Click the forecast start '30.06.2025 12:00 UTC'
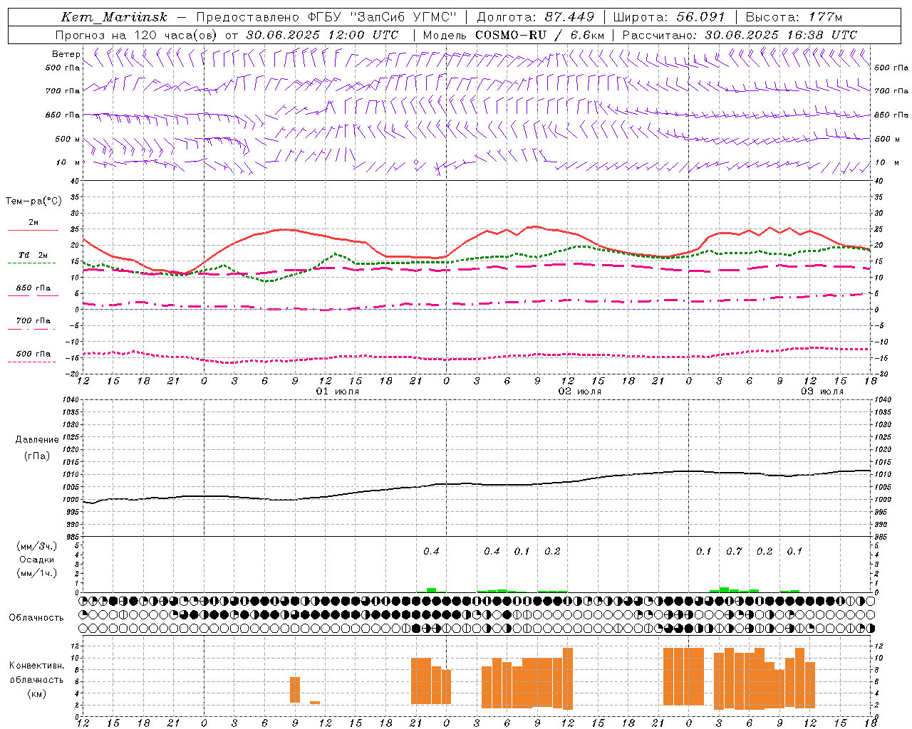 tap(322, 35)
